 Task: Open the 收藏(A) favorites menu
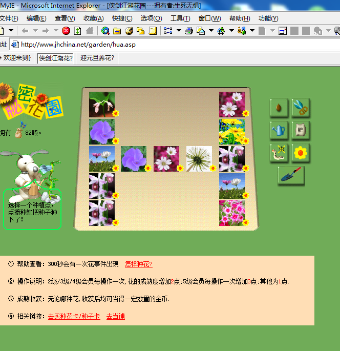coord(94,18)
